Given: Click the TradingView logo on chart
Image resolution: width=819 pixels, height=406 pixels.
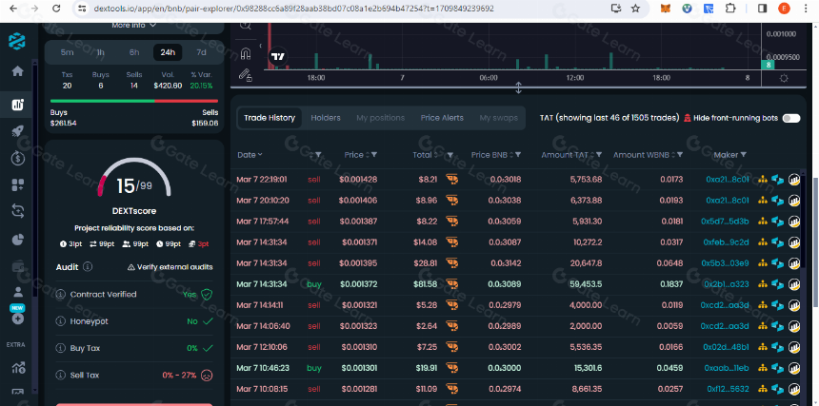Looking at the screenshot, I should [x=278, y=57].
